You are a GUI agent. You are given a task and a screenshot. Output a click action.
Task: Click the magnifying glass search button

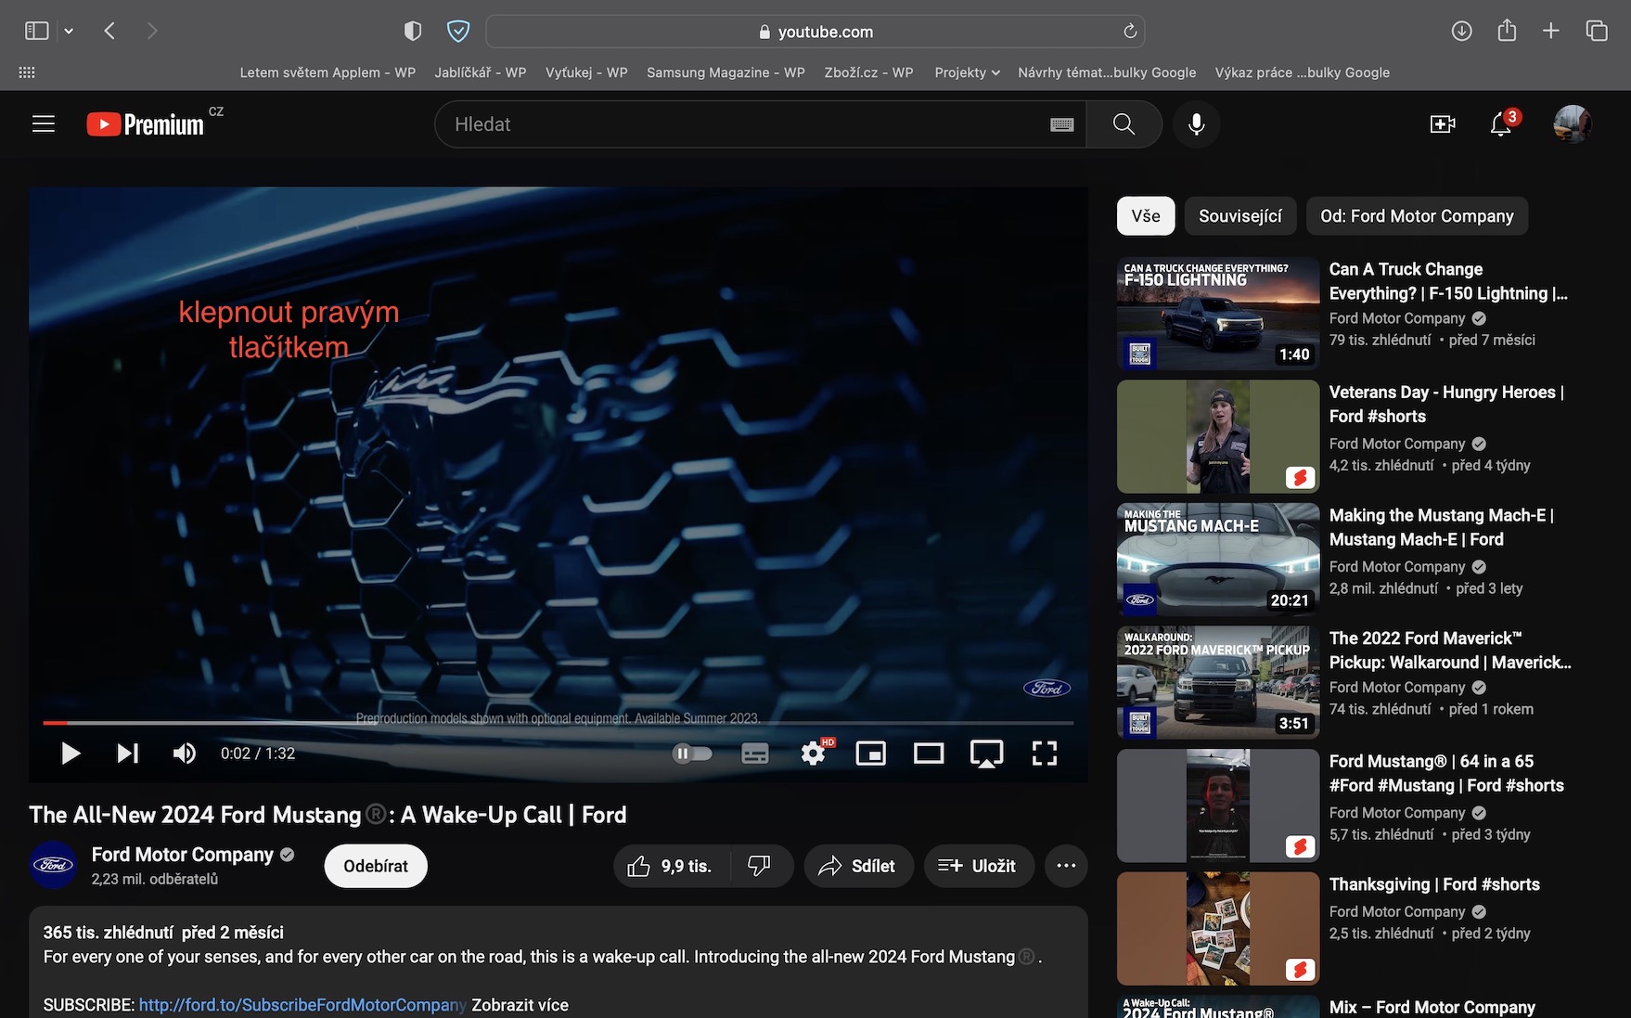coord(1124,124)
